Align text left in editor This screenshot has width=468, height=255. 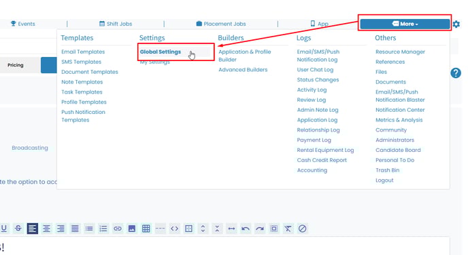pyautogui.click(x=32, y=229)
